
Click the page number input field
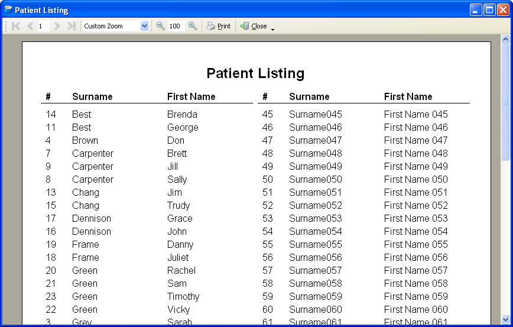[43, 26]
